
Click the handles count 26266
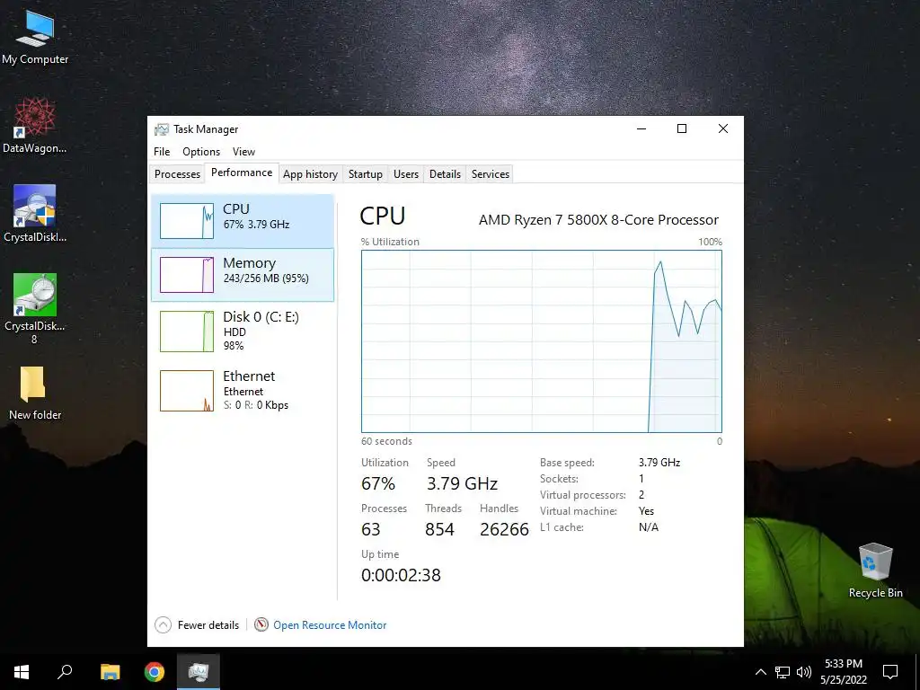pyautogui.click(x=505, y=529)
